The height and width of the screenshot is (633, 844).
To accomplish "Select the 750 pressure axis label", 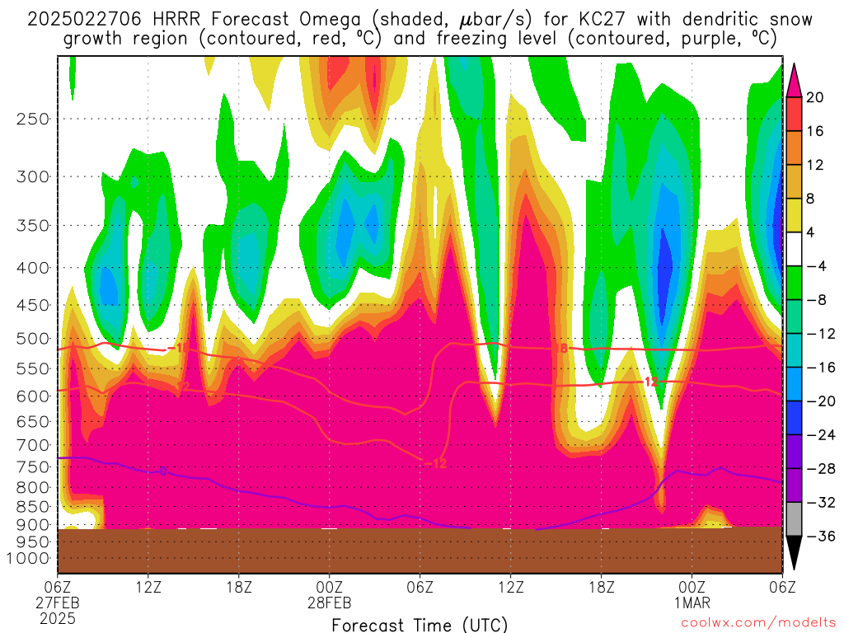I will 33,467.
